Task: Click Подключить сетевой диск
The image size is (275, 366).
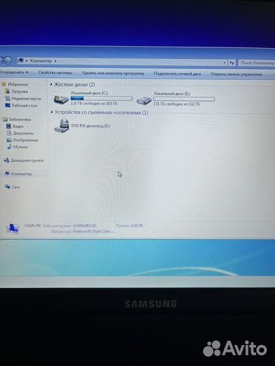Action: (x=177, y=74)
